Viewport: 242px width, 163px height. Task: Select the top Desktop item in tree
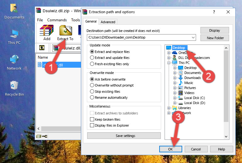[x=179, y=48]
